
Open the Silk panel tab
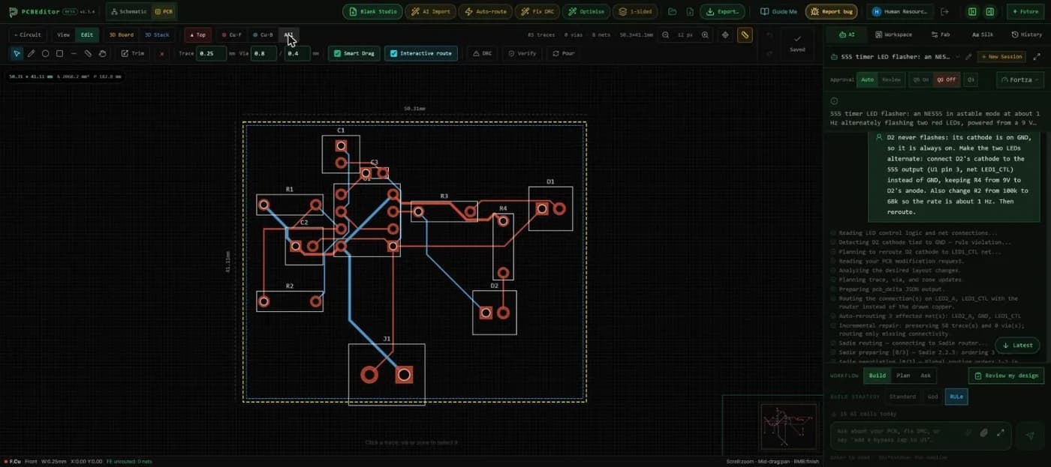point(982,34)
